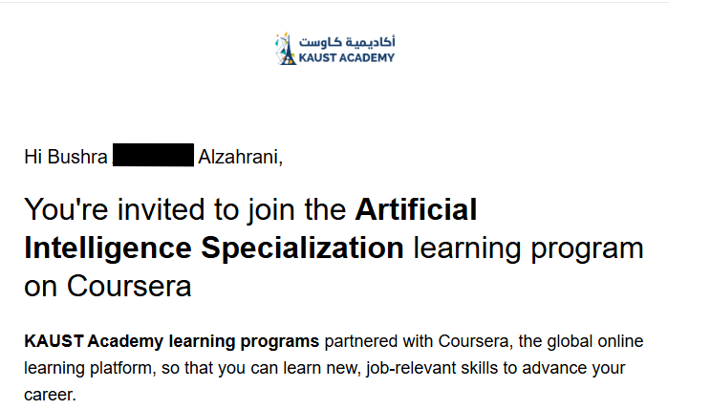711x410 pixels.
Task: Click 'learning program' in the large heading
Action: [x=528, y=248]
